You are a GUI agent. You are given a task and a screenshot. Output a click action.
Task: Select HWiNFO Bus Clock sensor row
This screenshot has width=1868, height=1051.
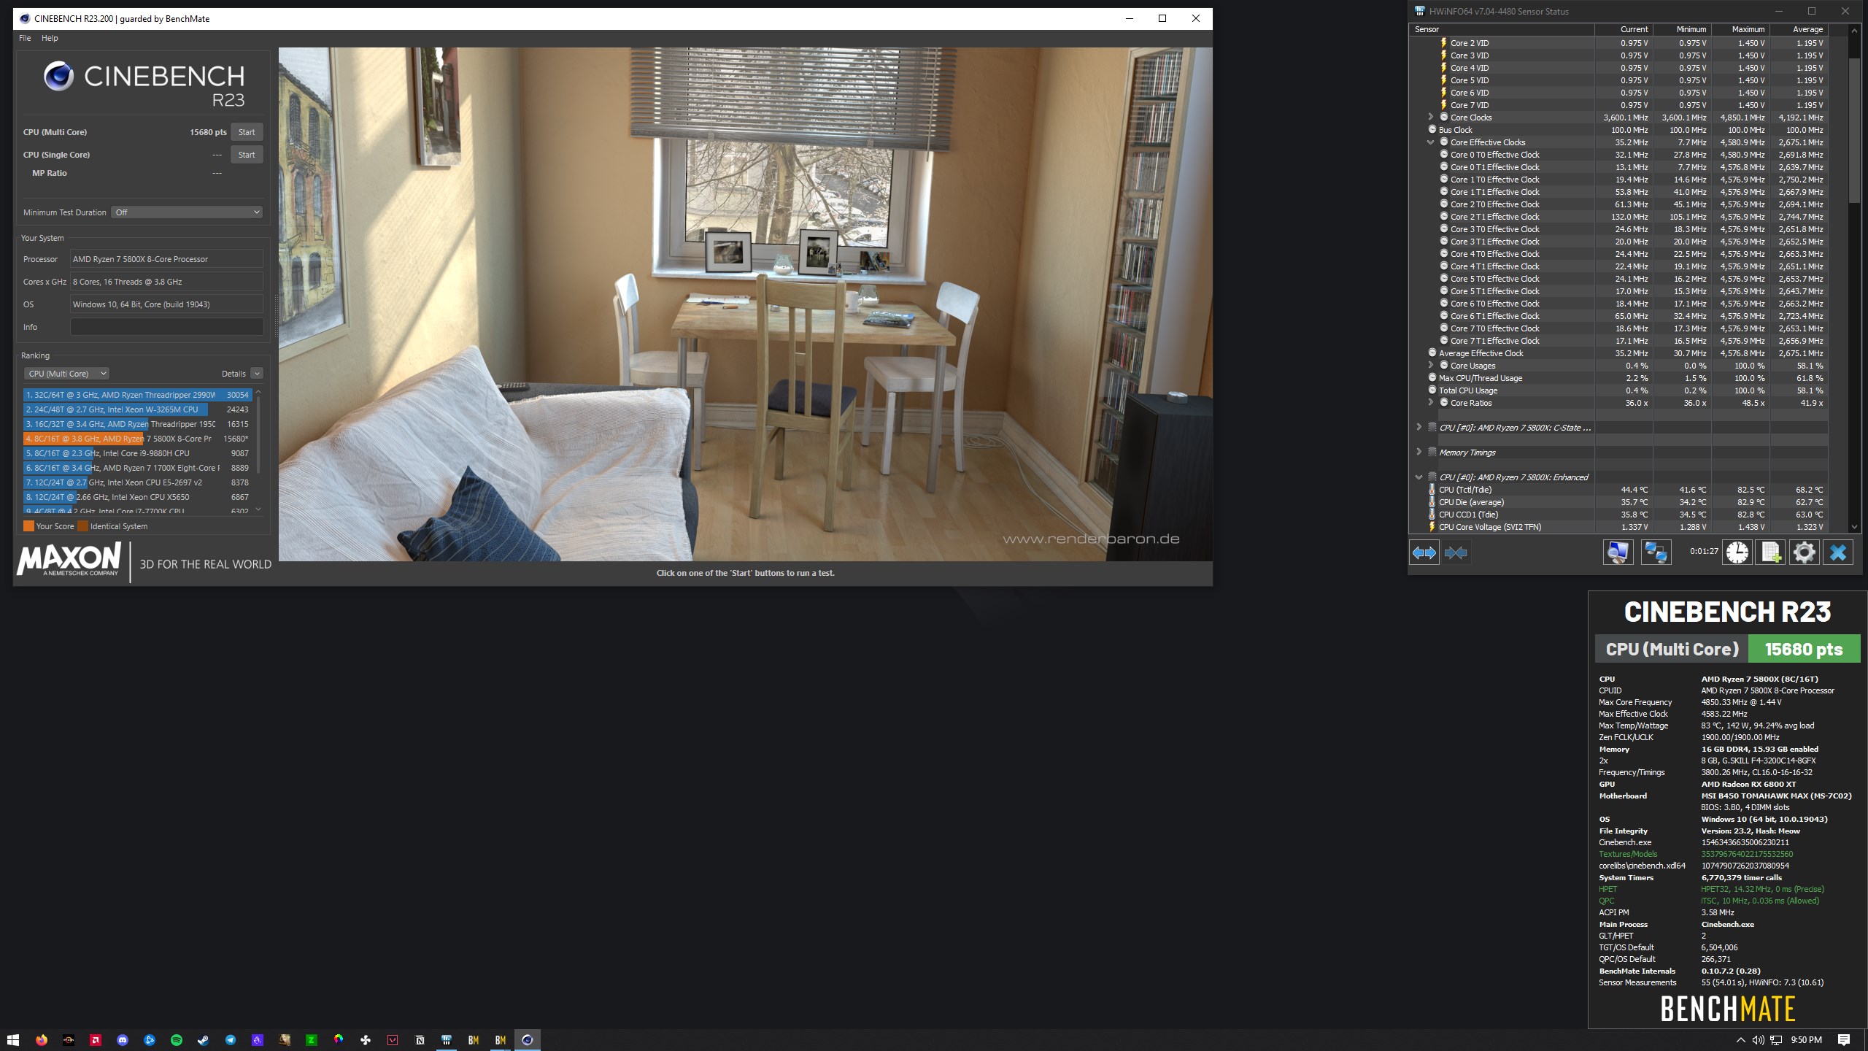click(x=1618, y=130)
